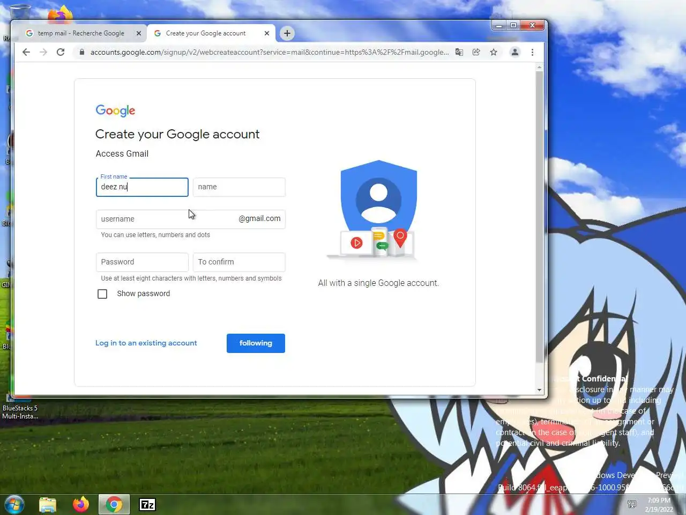Open Chrome three-dot menu

click(x=532, y=52)
